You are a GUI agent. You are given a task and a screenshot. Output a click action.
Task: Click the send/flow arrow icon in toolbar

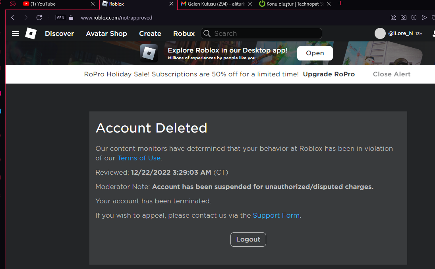(424, 18)
